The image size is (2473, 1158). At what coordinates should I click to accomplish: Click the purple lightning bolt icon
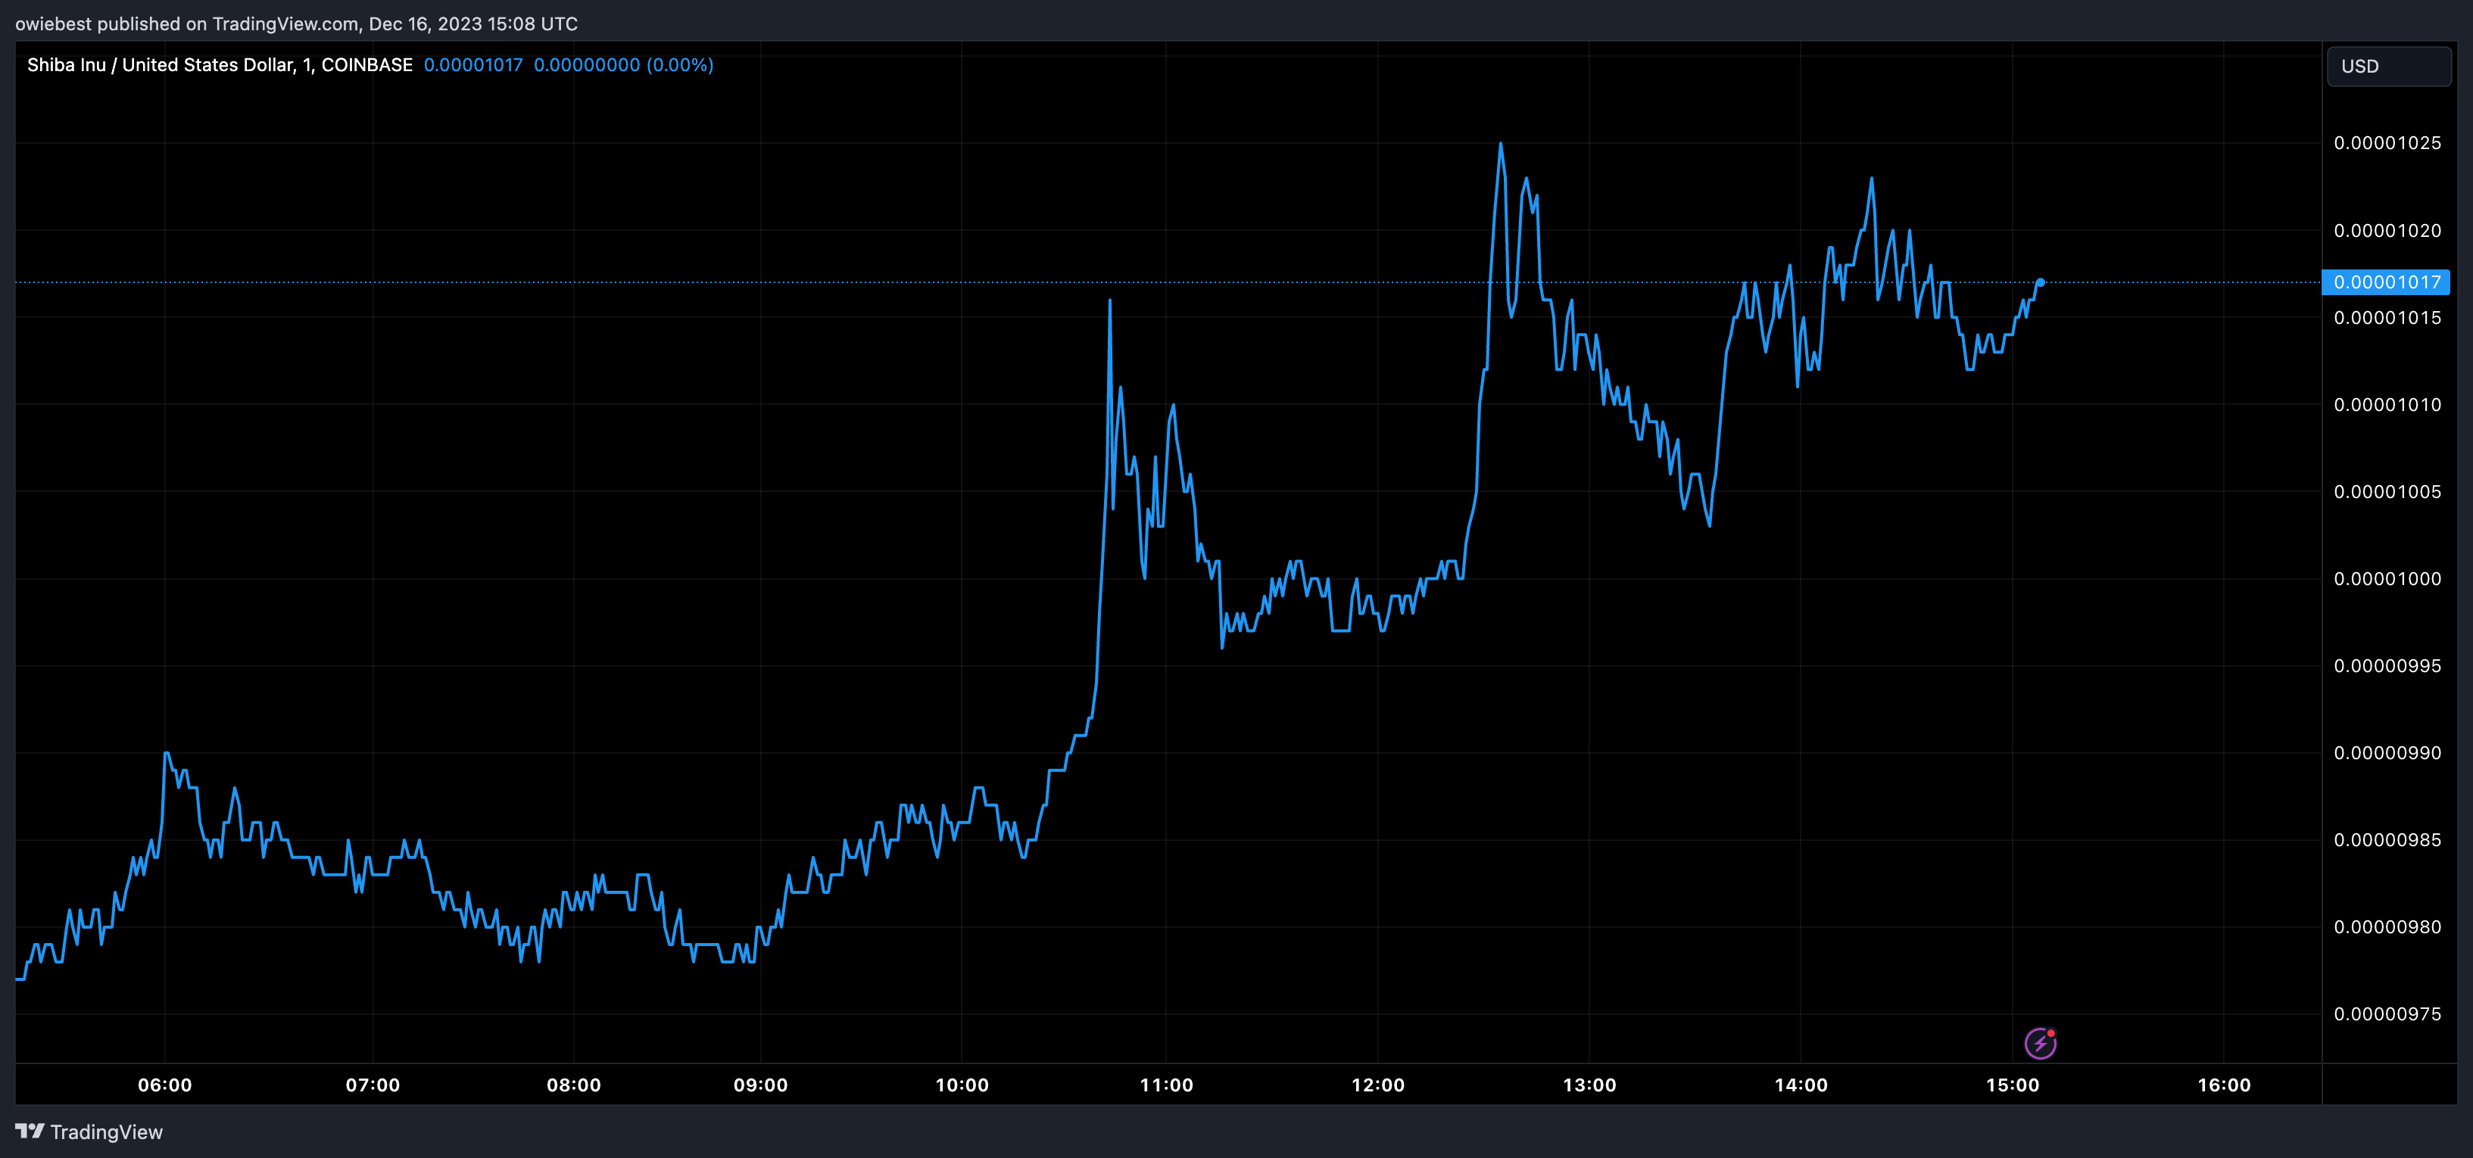[x=2039, y=1043]
